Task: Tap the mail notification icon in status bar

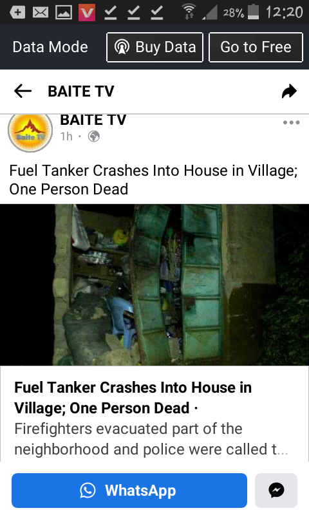Action: [41, 12]
